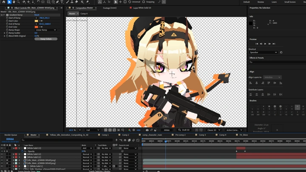Click the yellow Start Color swatch
This screenshot has width=306, height=172.
click(36, 21)
